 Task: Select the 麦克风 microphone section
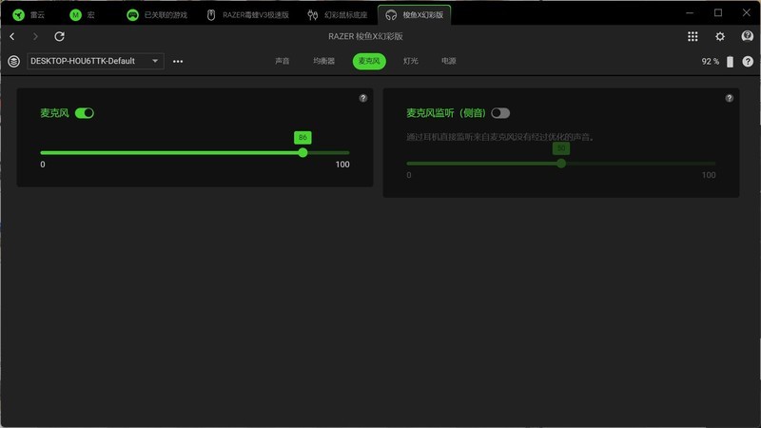tap(369, 61)
